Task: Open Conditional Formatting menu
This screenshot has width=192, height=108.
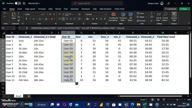Action: [113, 17]
